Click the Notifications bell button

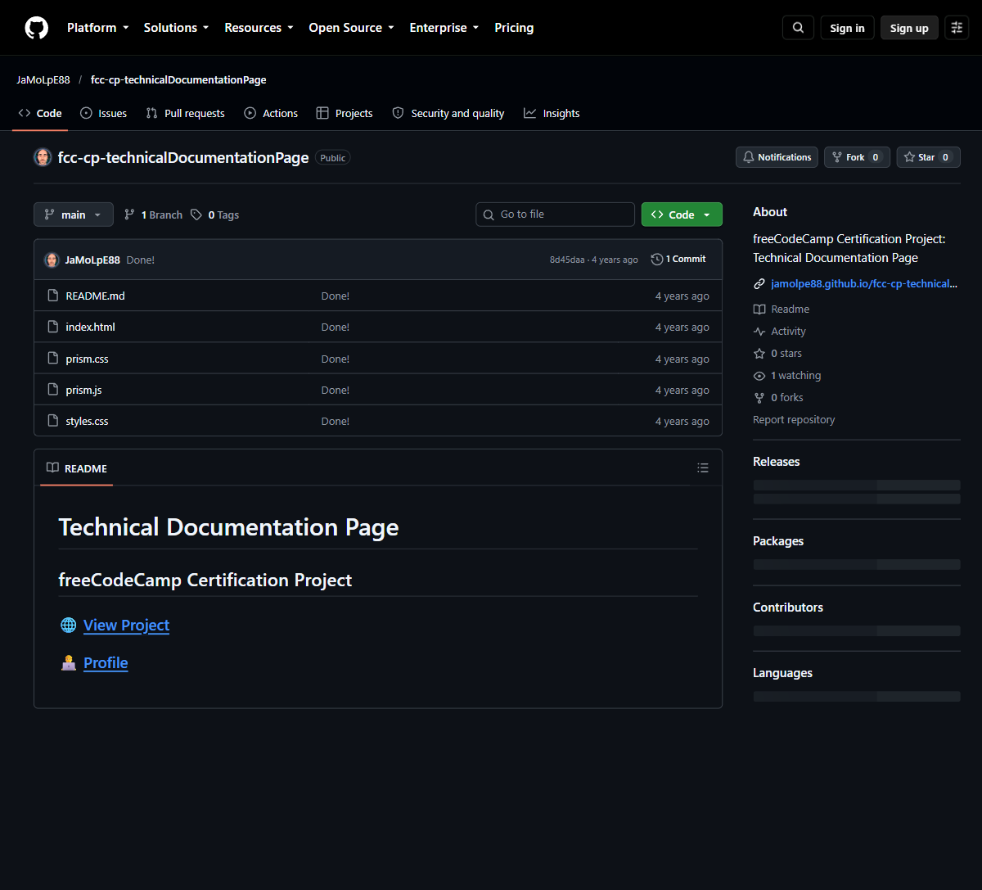(x=777, y=157)
